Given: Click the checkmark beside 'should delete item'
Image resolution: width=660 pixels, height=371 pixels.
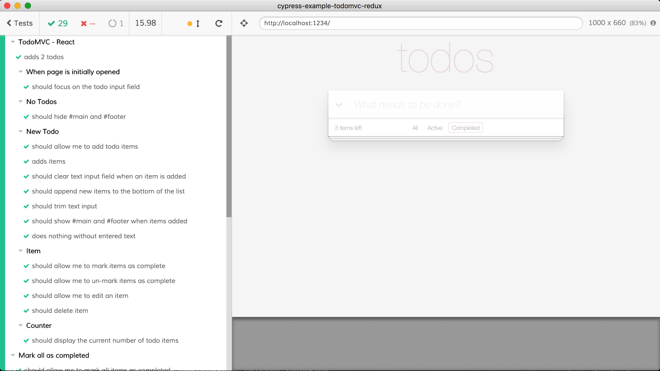Looking at the screenshot, I should click(x=26, y=311).
